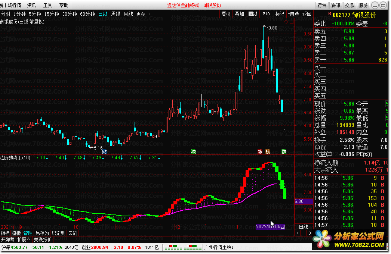Screen dimensions: 391x254
Task: Click the first signal indicator in status bar
Action: click(173, 248)
